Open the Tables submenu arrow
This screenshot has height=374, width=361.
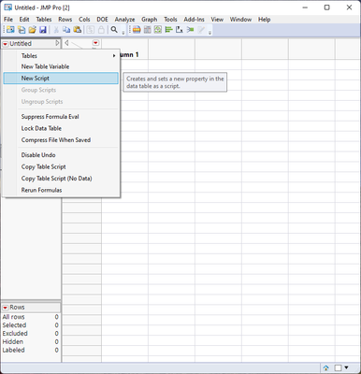pos(114,56)
